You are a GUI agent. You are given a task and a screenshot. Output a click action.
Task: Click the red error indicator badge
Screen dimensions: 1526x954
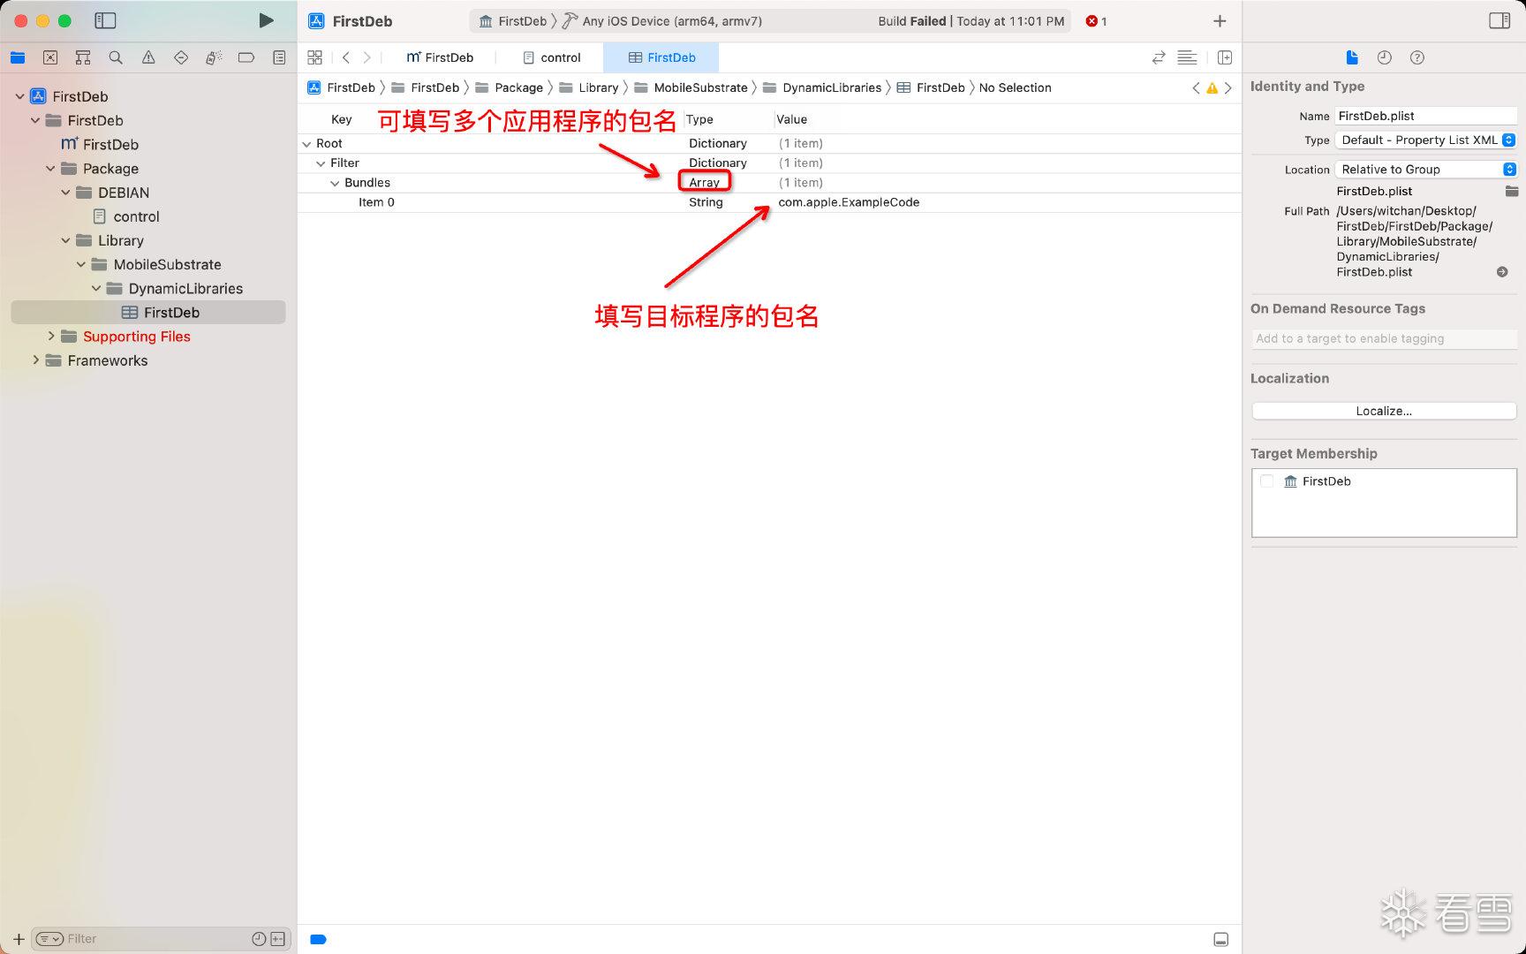click(x=1096, y=21)
